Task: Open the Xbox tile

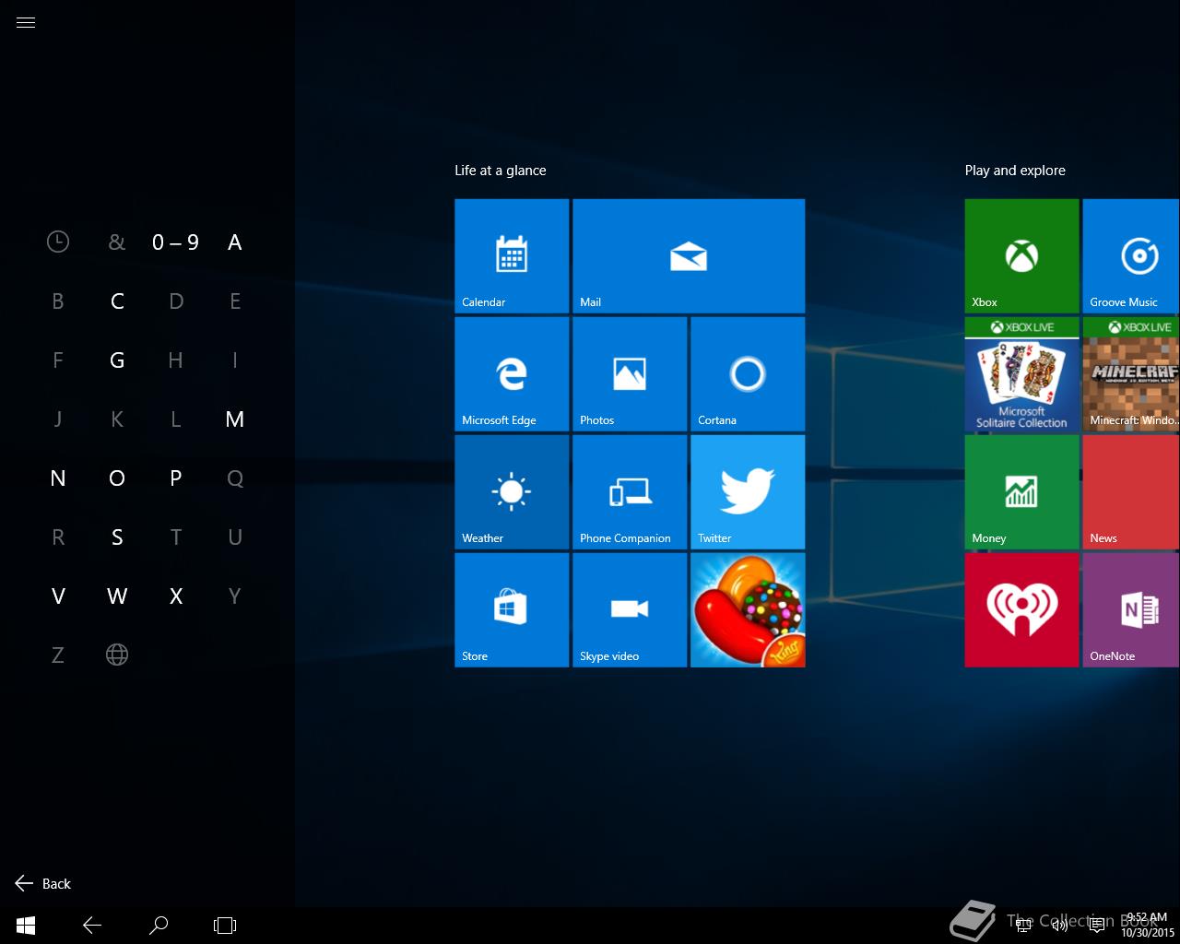Action: (1021, 256)
